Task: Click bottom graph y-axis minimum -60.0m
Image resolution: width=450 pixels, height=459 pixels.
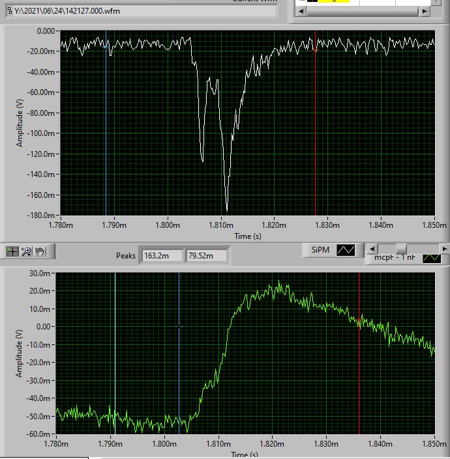Action: (x=38, y=434)
